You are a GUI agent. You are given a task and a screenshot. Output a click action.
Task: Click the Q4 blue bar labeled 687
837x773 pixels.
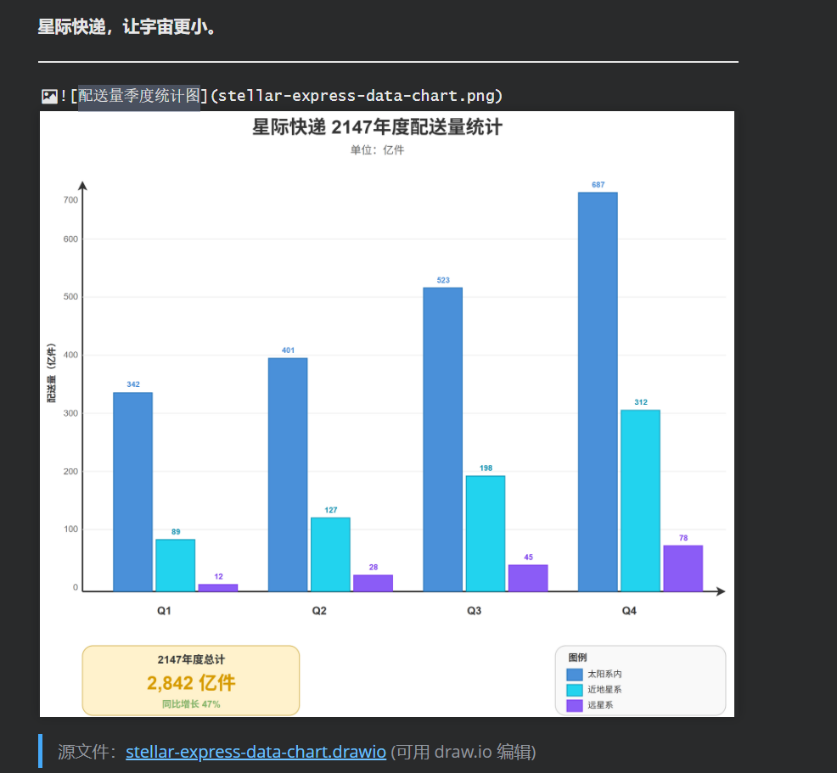pyautogui.click(x=598, y=391)
